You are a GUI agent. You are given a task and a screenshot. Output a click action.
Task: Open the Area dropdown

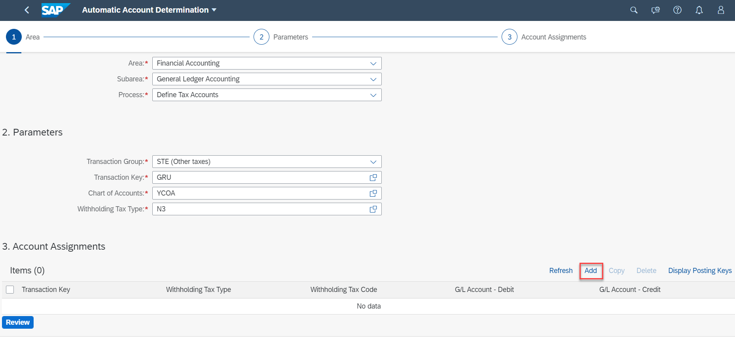tap(373, 63)
